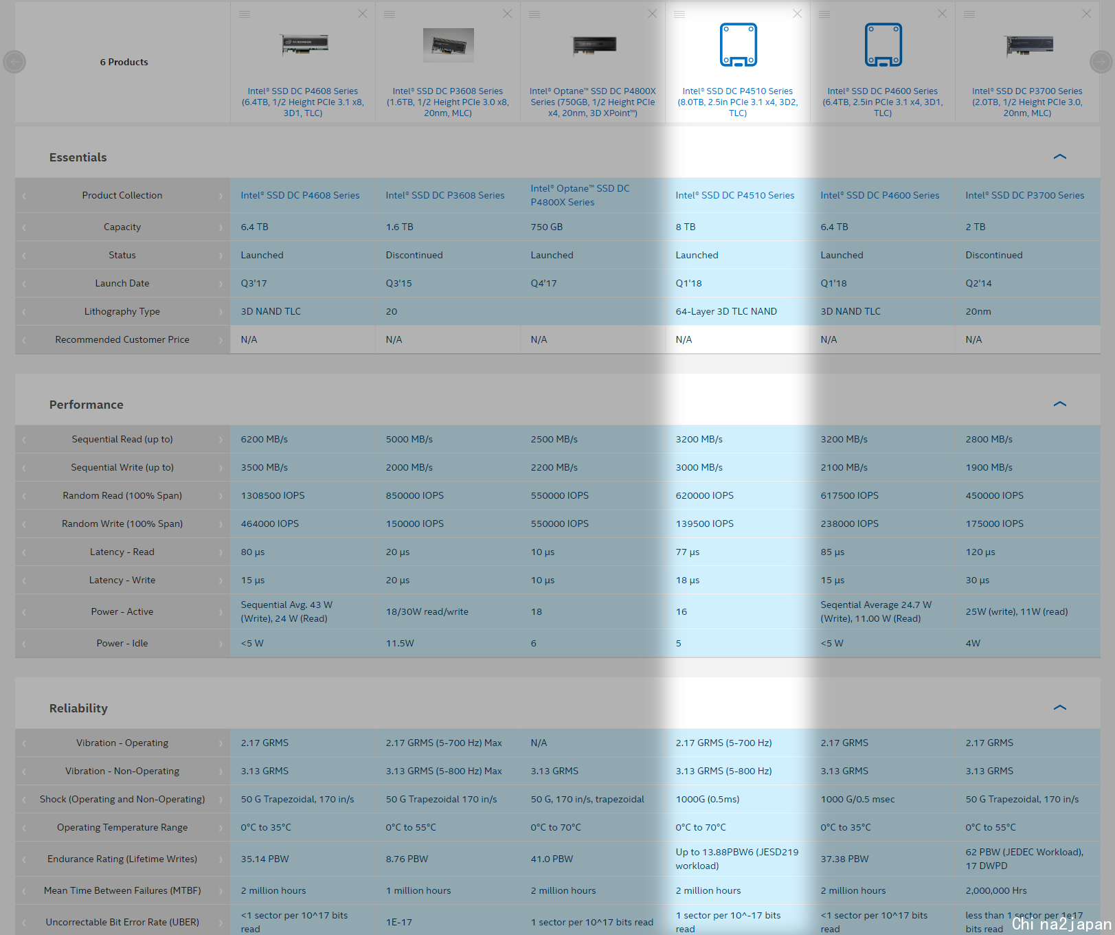Click right chevron on Sequential Read row

coord(221,440)
